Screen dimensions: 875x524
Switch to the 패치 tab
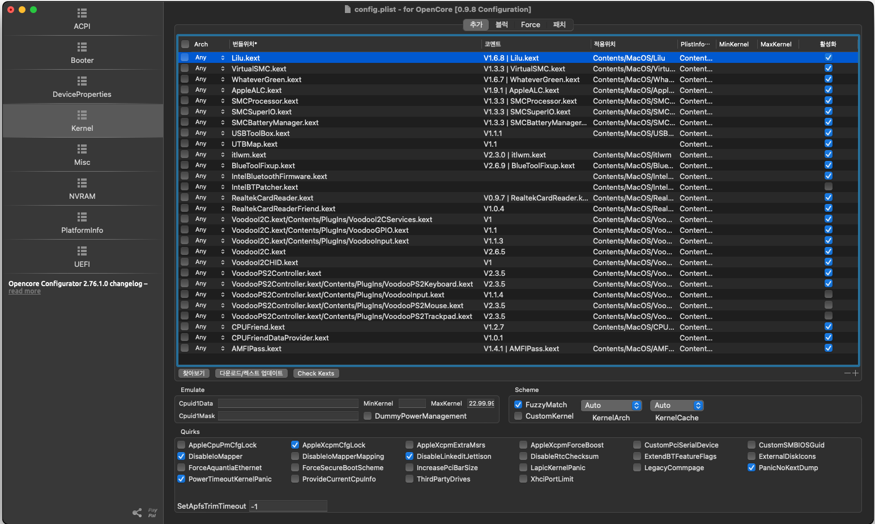point(560,24)
